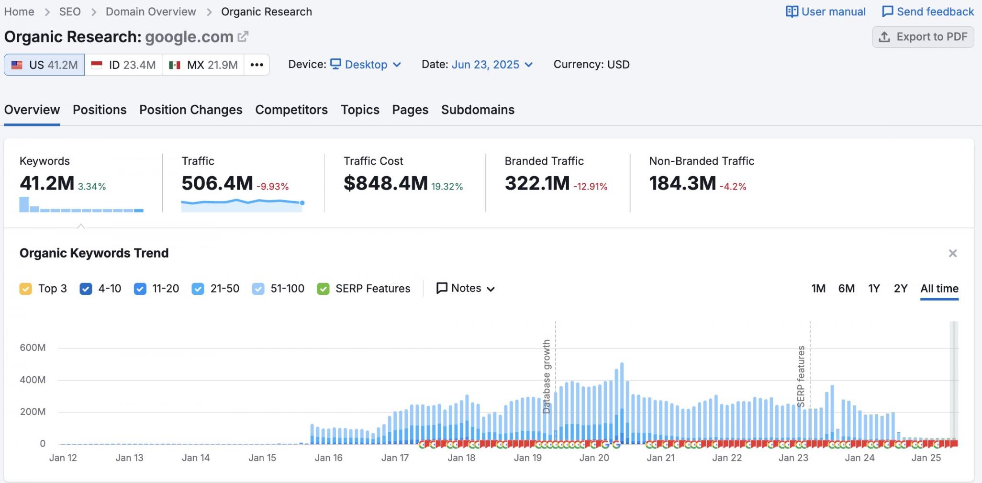
Task: Toggle the 11-20 positions checkbox
Action: (140, 289)
